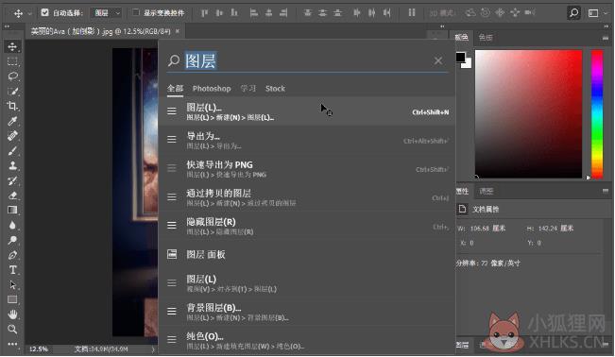Viewport: 615px width, 357px height.
Task: Click the rainbow hue slider strip
Action: pyautogui.click(x=597, y=114)
